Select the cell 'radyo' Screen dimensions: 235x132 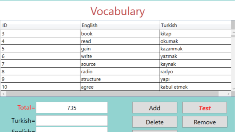(195, 71)
